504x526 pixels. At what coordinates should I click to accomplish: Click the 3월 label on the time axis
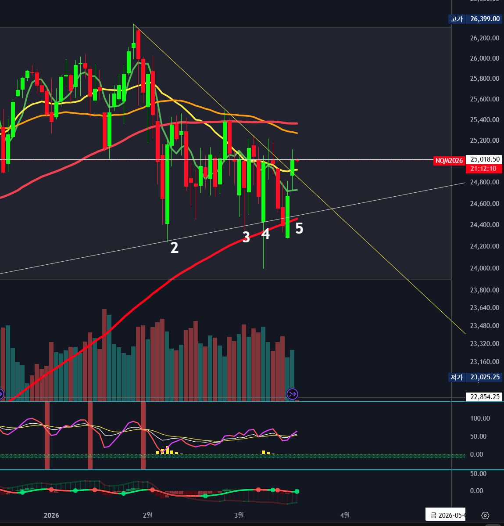239,515
